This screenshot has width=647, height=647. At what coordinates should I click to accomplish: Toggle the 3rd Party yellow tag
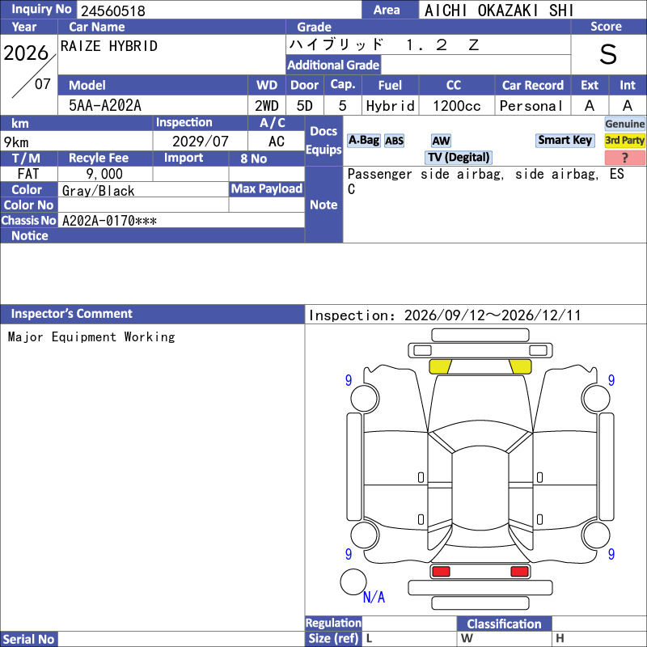624,140
